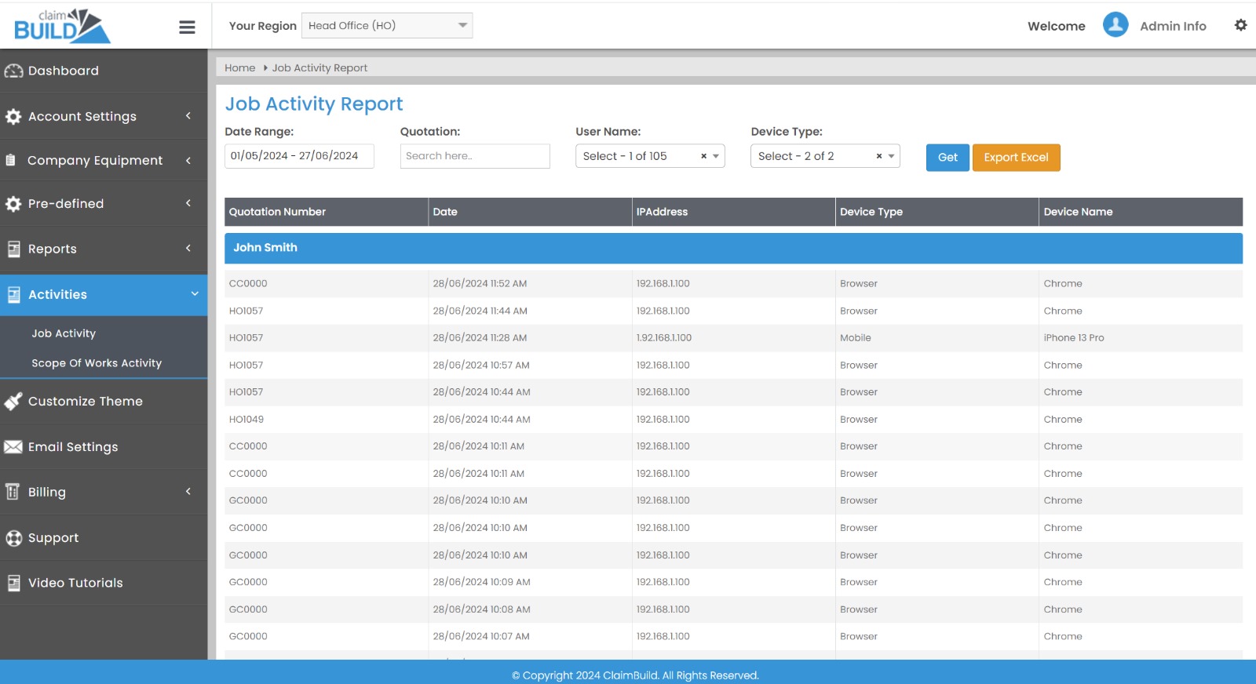Click the Get button
This screenshot has width=1256, height=684.
[x=947, y=157]
